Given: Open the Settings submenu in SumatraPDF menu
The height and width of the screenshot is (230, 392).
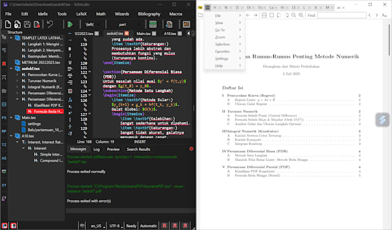Looking at the screenshot, I should (224, 58).
